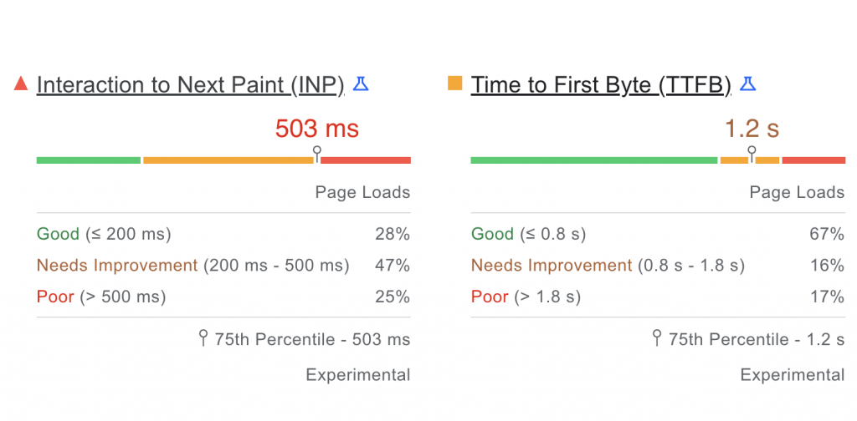Click the pin icon beside '75th Percentile - 1.2 s'

tap(657, 338)
